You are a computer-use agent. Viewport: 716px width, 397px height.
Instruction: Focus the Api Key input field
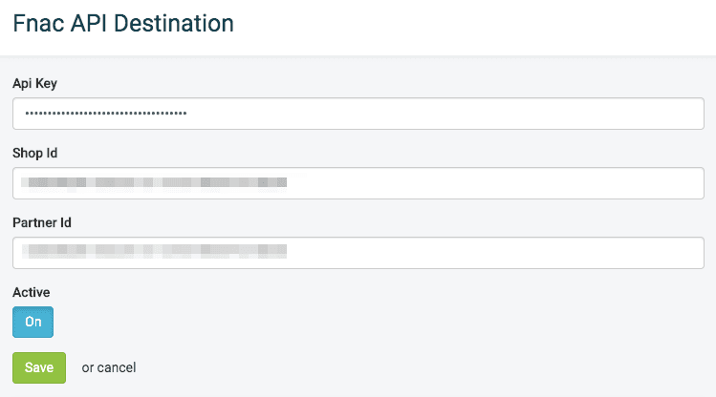[x=358, y=114]
